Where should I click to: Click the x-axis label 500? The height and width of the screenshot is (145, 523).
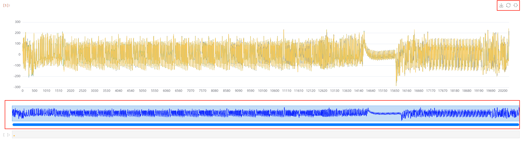click(x=35, y=91)
